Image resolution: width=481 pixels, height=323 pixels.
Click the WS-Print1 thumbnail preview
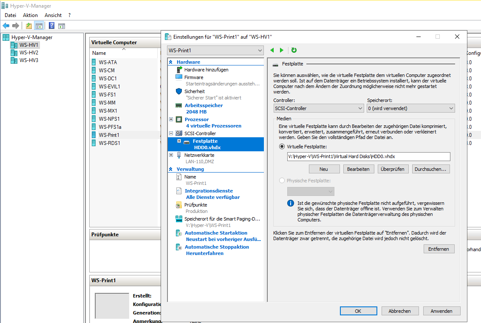click(112, 306)
